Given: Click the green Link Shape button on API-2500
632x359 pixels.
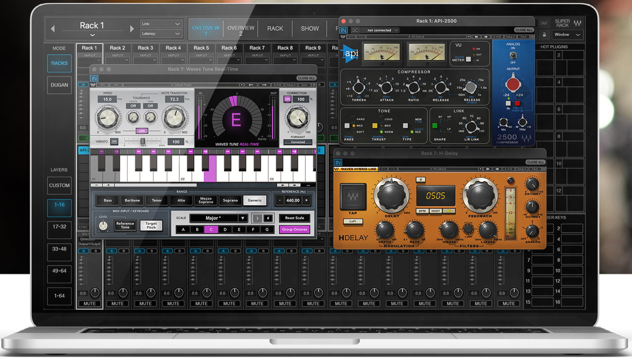Looking at the screenshot, I should point(435,126).
